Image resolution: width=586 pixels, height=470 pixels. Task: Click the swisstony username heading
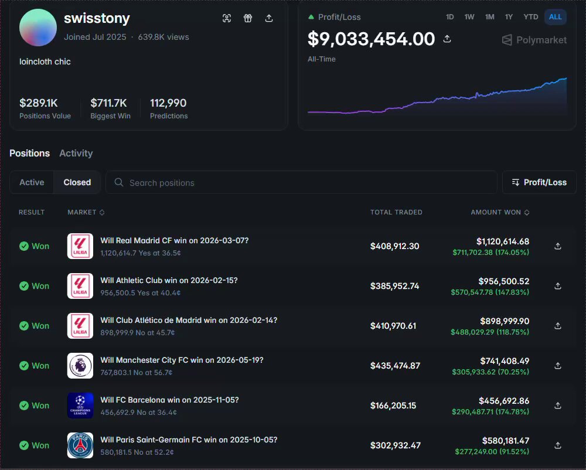[x=97, y=18]
